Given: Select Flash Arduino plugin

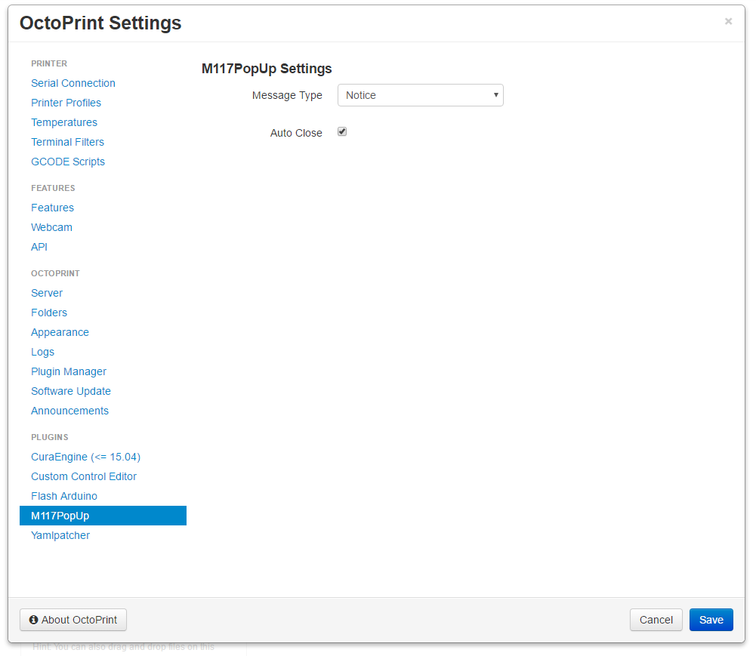Looking at the screenshot, I should pos(64,496).
